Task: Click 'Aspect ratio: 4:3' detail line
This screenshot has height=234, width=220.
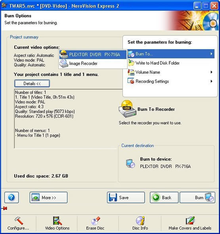Action: (29, 107)
